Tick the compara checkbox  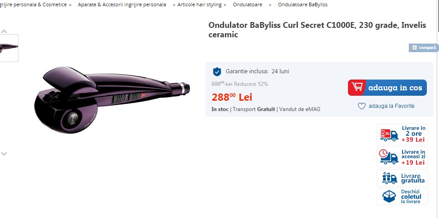pos(415,48)
